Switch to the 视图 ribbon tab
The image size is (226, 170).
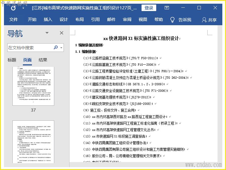click(x=143, y=20)
